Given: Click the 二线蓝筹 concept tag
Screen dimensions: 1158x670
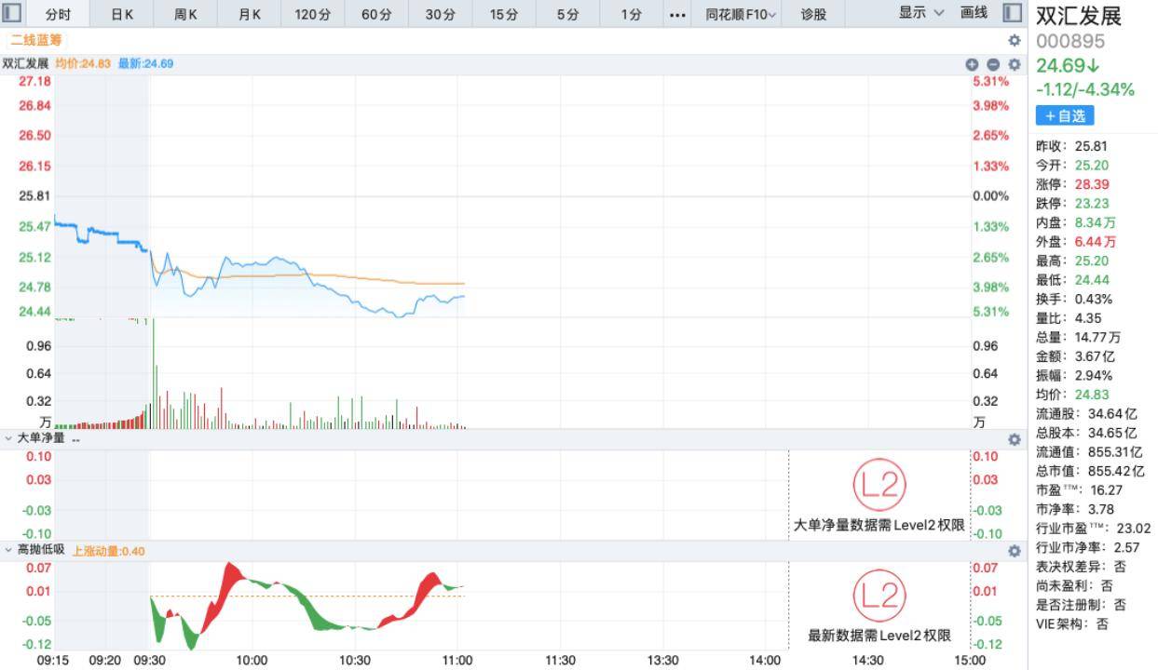Looking at the screenshot, I should click(x=34, y=40).
